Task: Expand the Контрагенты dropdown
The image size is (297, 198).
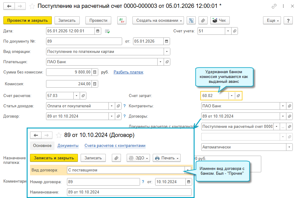Action: [283, 106]
